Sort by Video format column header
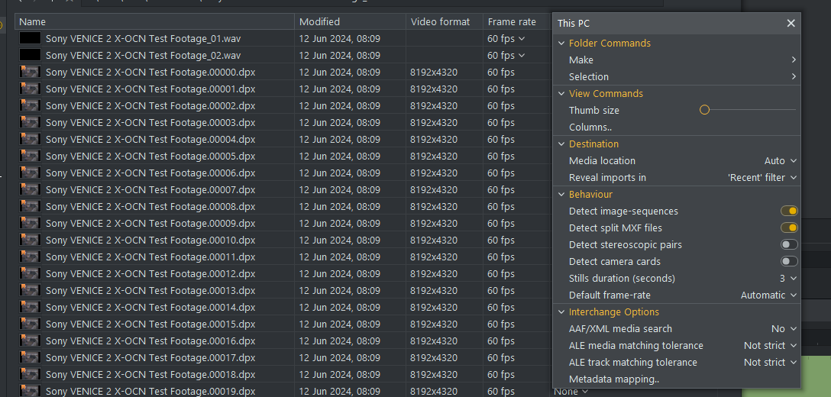The image size is (831, 397). (x=444, y=21)
